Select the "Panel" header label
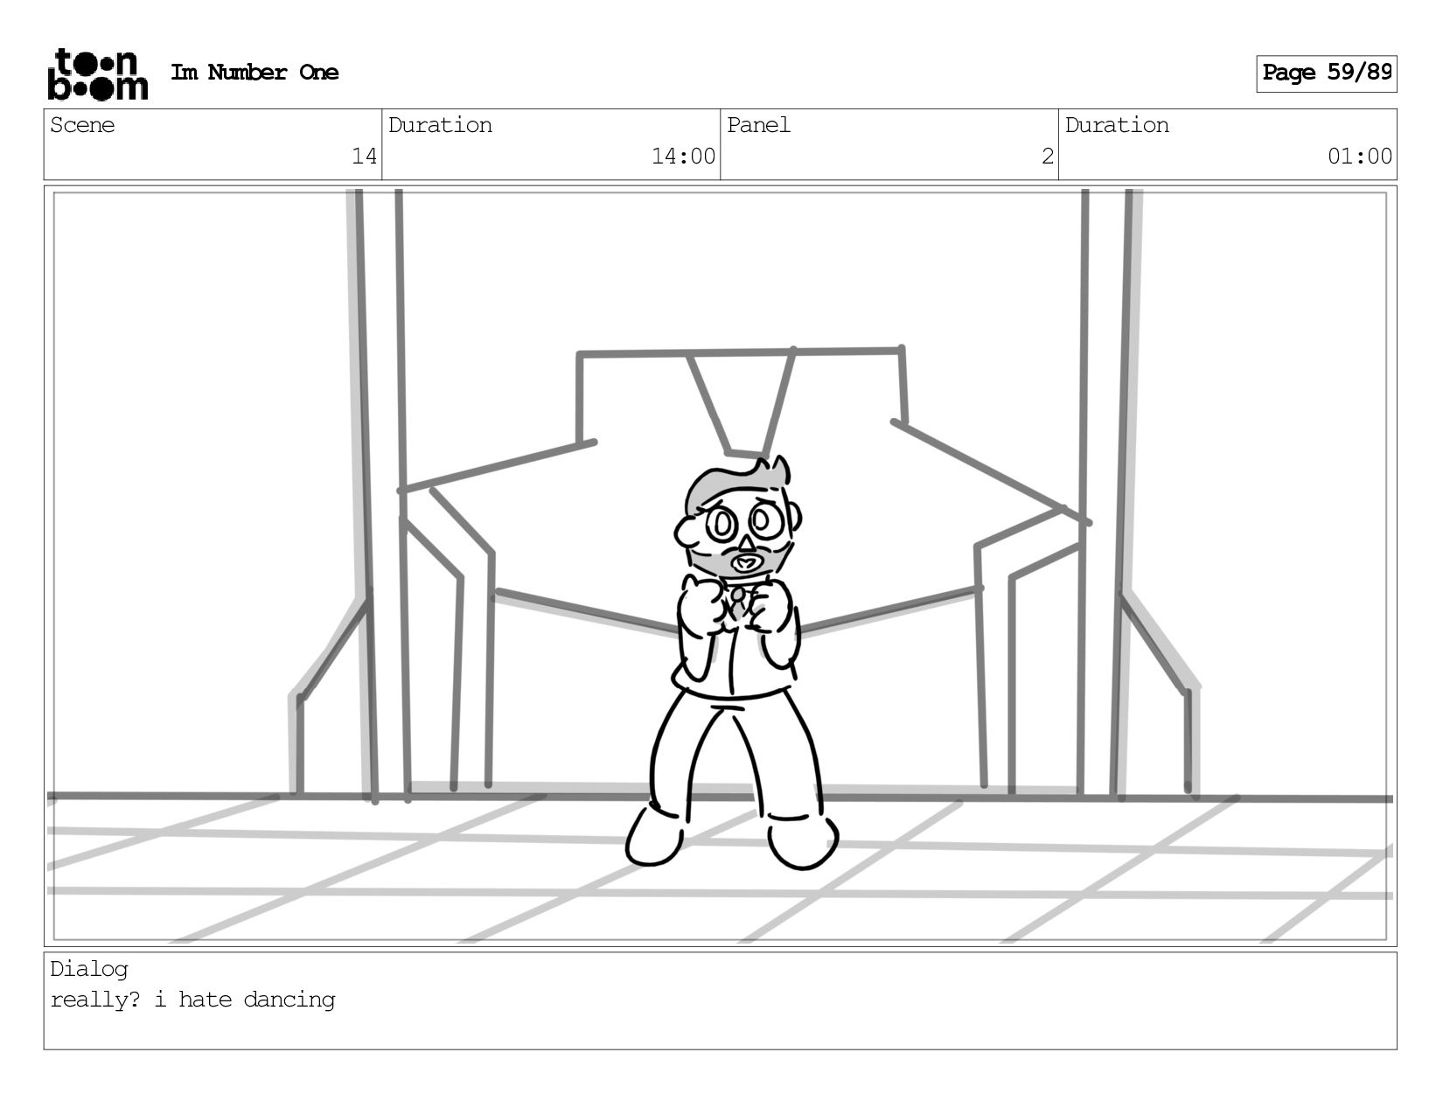 758,125
